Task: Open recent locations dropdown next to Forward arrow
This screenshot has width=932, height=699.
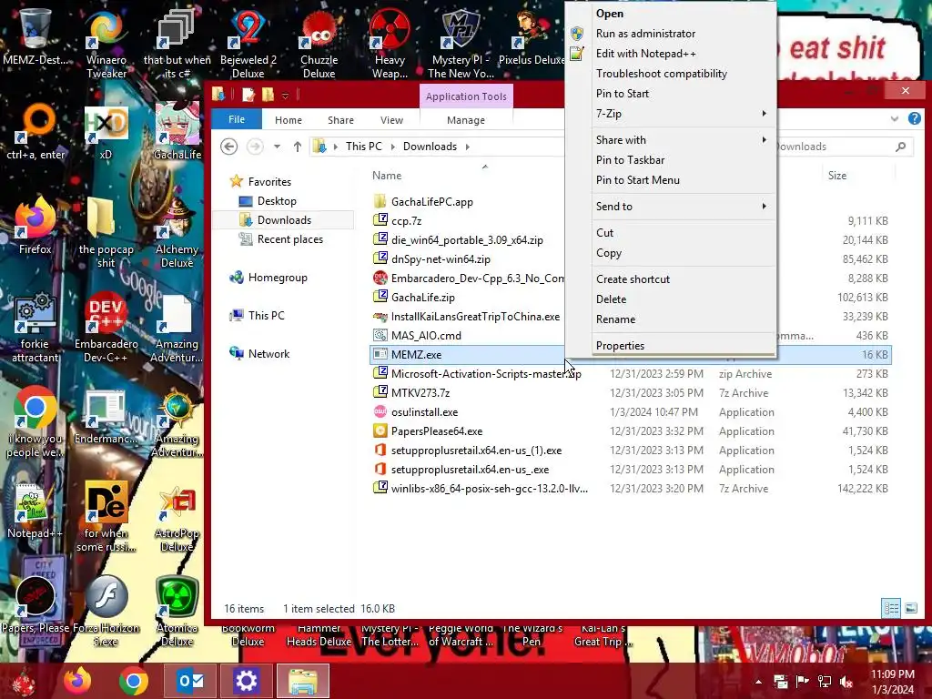Action: (x=277, y=147)
